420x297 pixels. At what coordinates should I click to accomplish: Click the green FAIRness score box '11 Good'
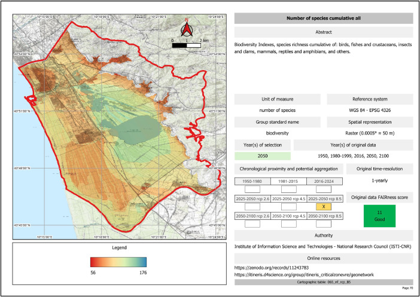(379, 216)
